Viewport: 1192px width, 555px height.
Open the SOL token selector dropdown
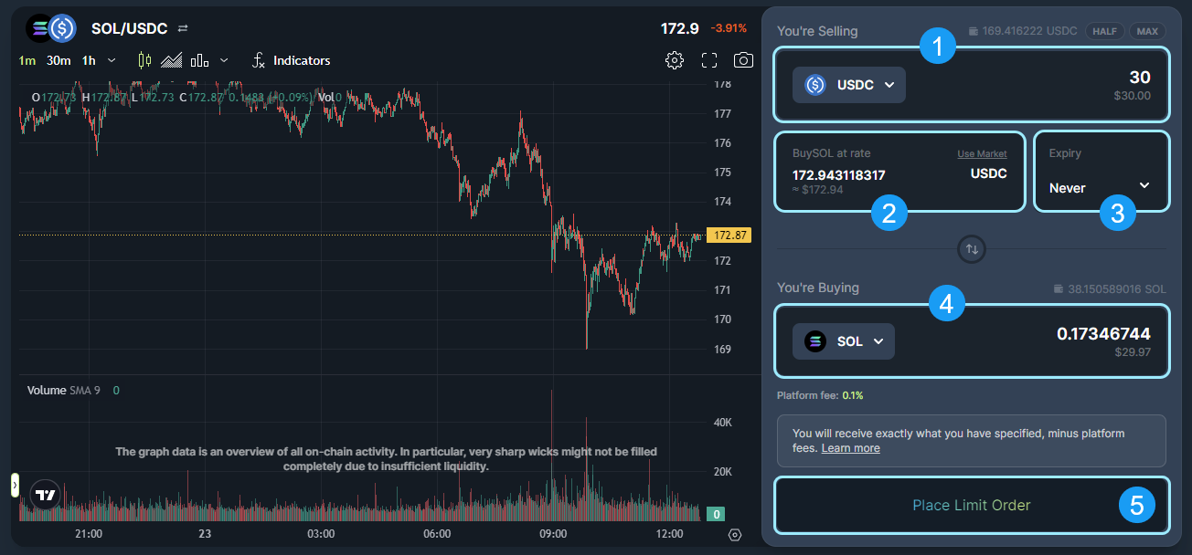[x=843, y=341]
